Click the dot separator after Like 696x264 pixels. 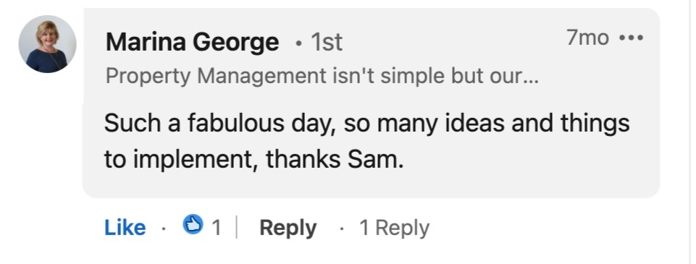164,229
